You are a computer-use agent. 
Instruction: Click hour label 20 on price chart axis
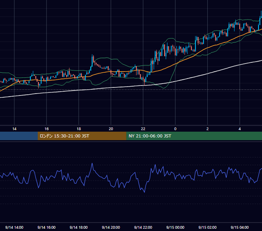pyautogui.click(x=111, y=129)
